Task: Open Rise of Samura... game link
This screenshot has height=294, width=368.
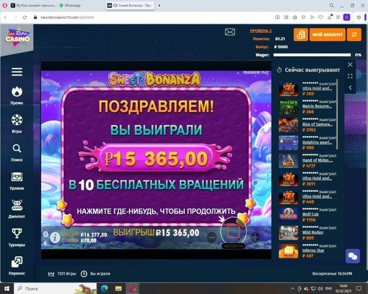Action: [x=318, y=124]
